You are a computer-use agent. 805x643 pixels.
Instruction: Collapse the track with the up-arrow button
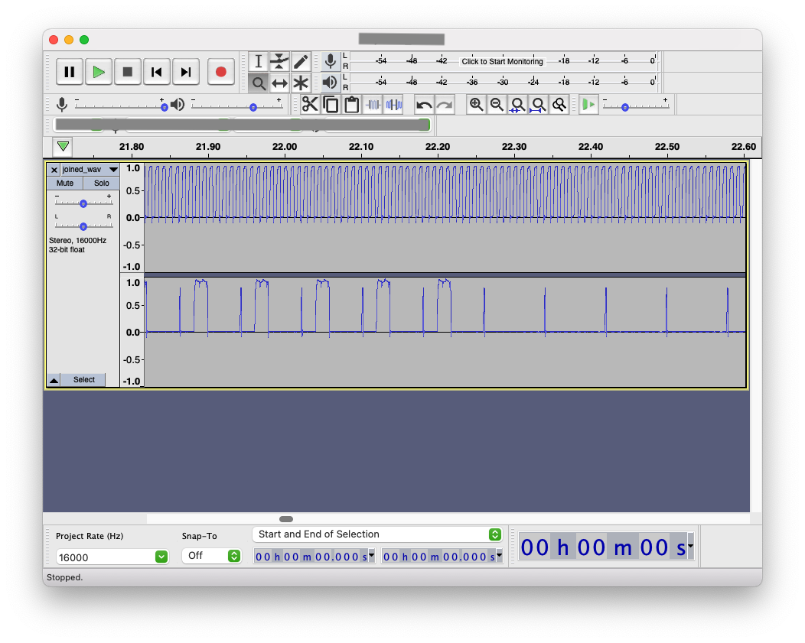[x=54, y=380]
